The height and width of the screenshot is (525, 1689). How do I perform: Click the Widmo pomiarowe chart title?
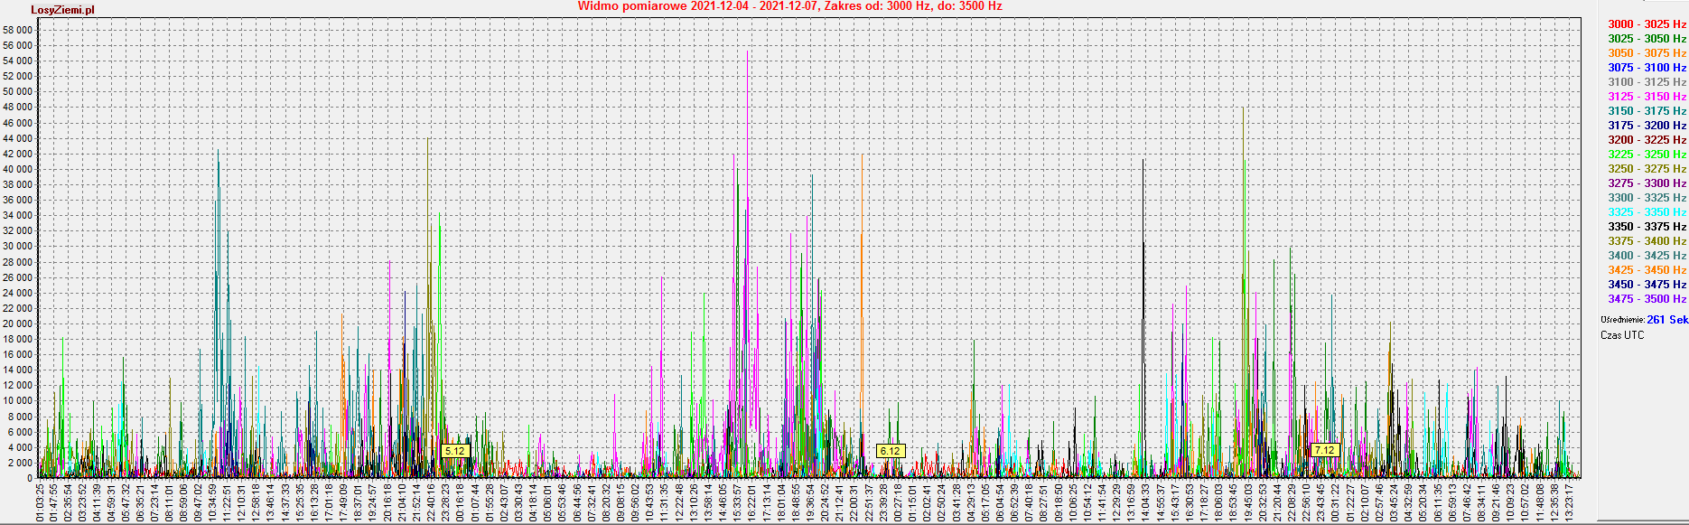(789, 6)
